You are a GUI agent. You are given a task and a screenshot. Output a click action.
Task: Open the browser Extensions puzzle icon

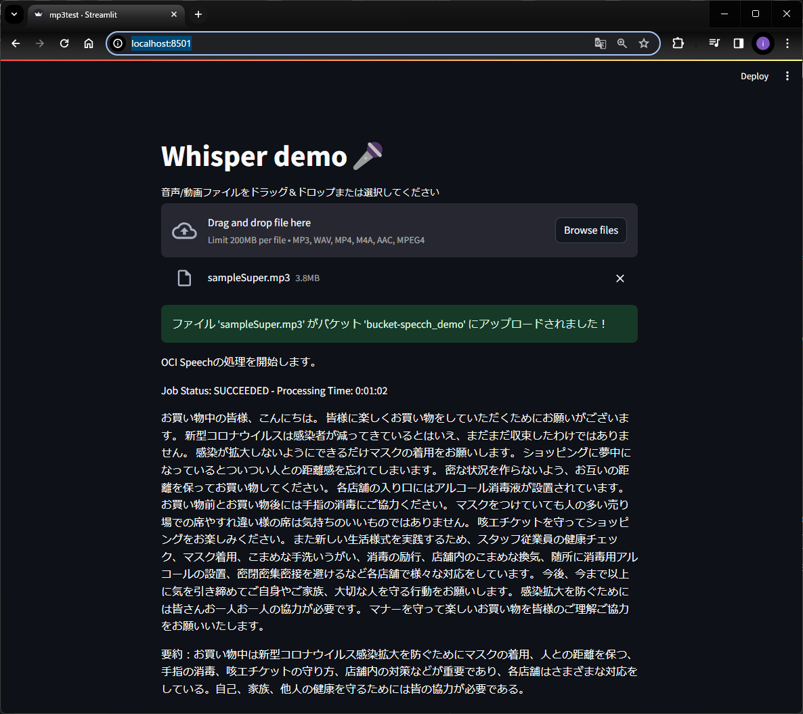(677, 43)
